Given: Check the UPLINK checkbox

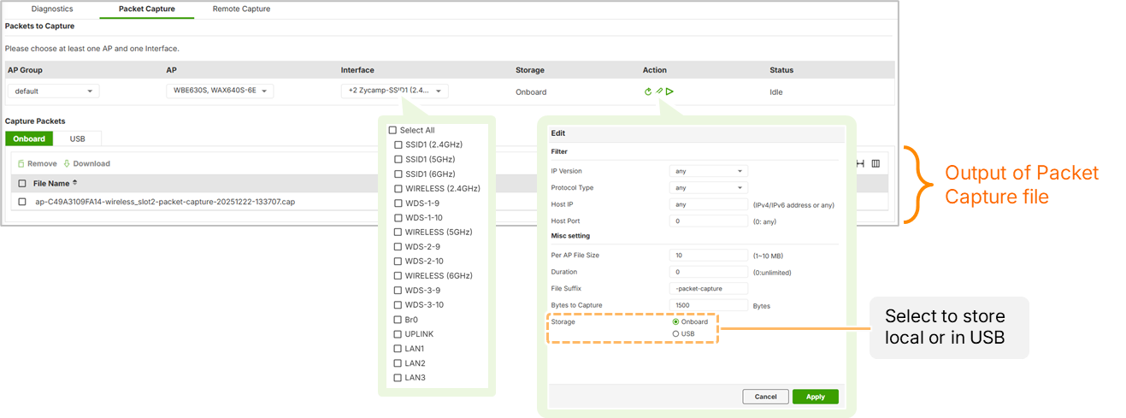Looking at the screenshot, I should 398,333.
